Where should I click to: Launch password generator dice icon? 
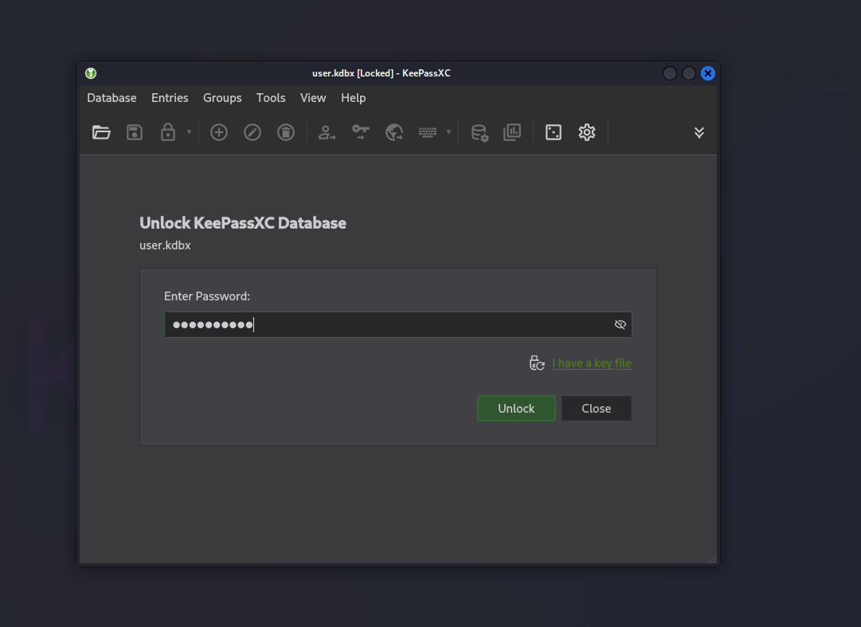tap(554, 132)
